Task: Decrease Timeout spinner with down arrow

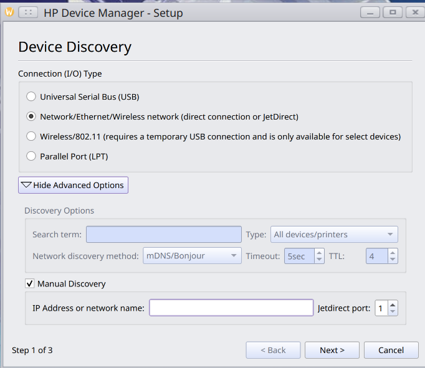Action: (x=319, y=260)
